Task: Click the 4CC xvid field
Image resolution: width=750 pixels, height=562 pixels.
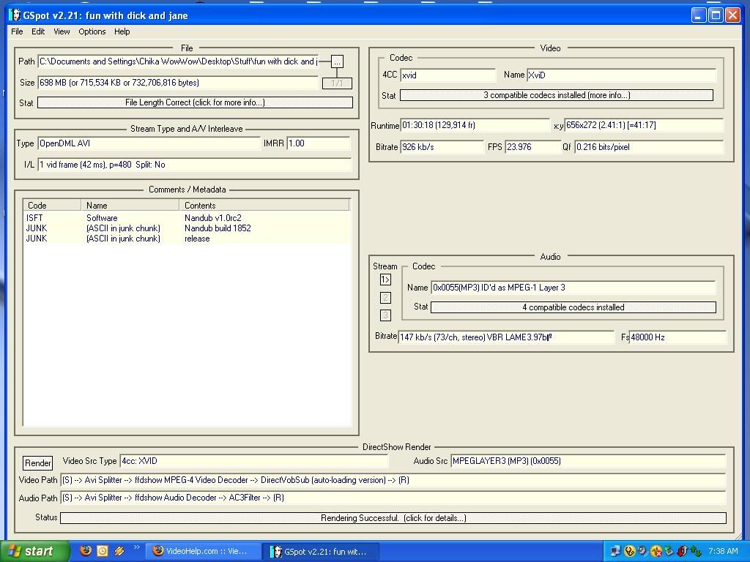Action: tap(448, 75)
